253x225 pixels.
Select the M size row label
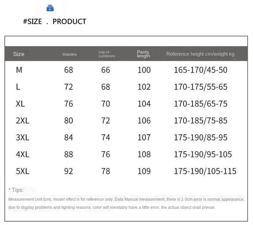(x=19, y=70)
